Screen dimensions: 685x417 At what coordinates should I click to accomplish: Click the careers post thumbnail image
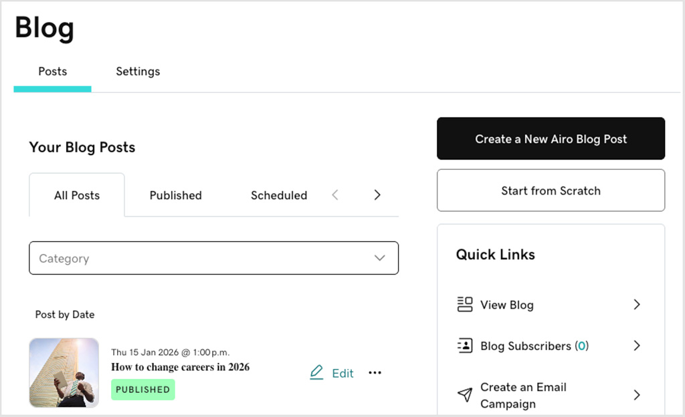tap(64, 373)
